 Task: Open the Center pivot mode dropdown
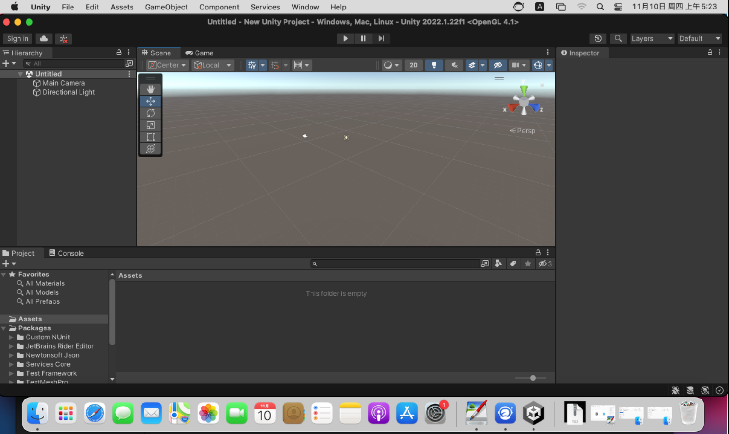167,65
